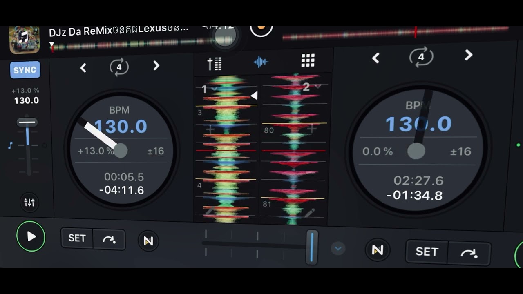The width and height of the screenshot is (523, 294).
Task: Add a marker with deck 1 plus icon
Action: pyautogui.click(x=210, y=129)
